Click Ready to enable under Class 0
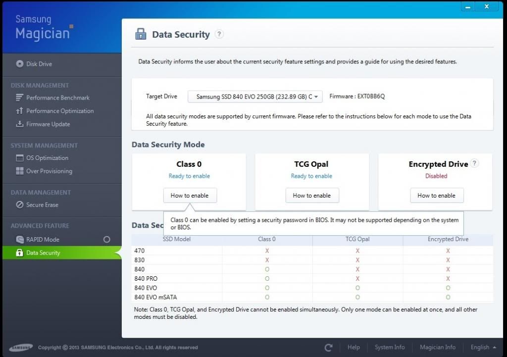This screenshot has height=357, width=507. tap(189, 176)
